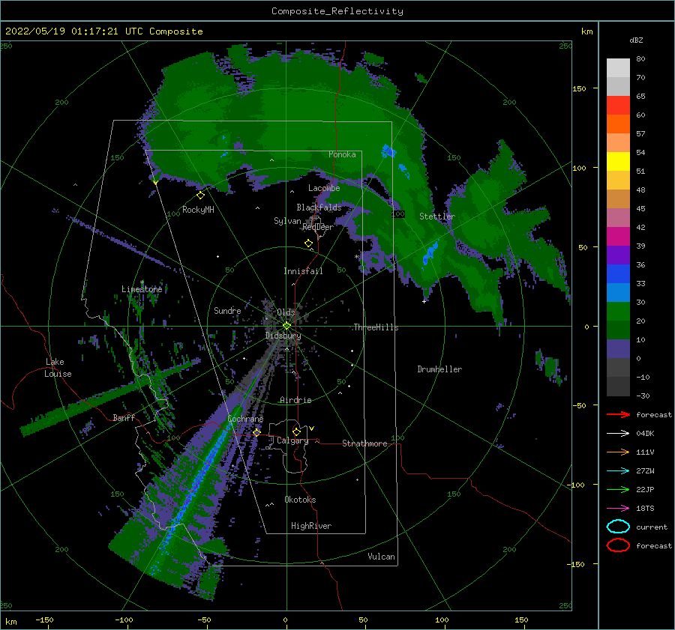This screenshot has height=630, width=675.
Task: Click the HighRiver town label
Action: coord(311,526)
